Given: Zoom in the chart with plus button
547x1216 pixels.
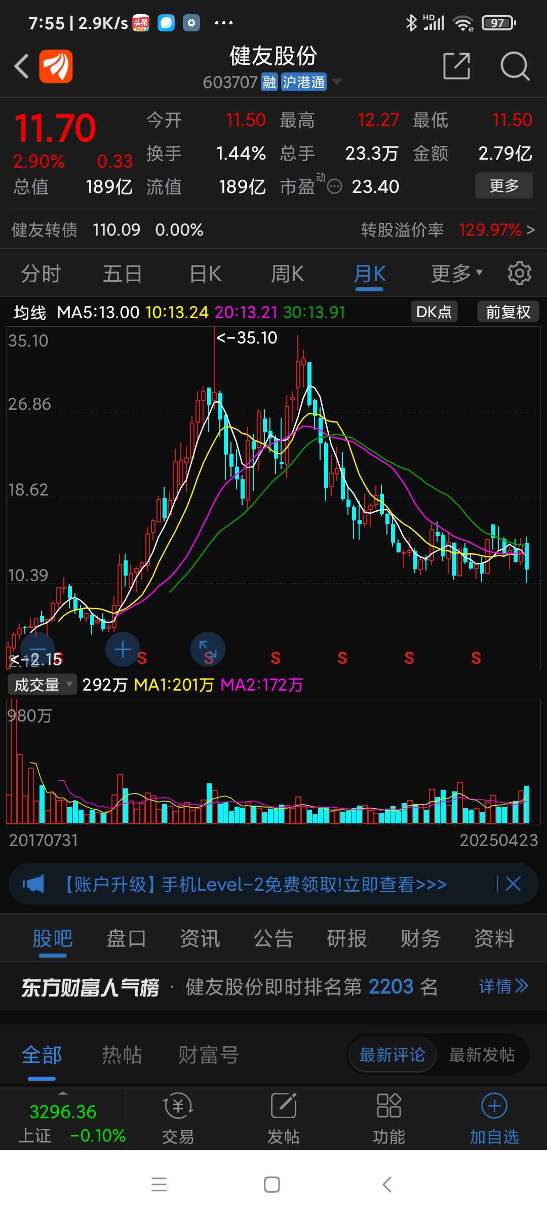Looking at the screenshot, I should [123, 649].
